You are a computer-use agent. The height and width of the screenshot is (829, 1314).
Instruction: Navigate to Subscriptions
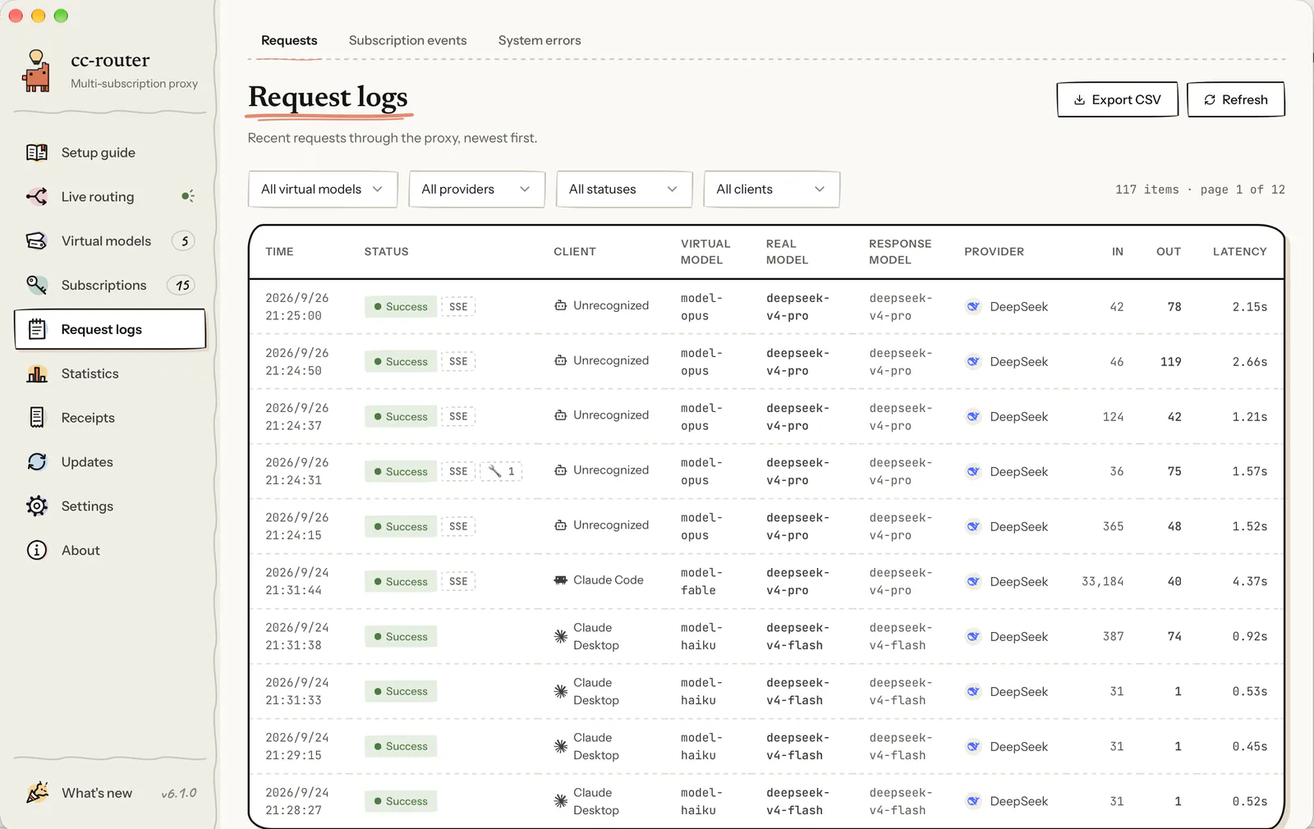coord(110,286)
